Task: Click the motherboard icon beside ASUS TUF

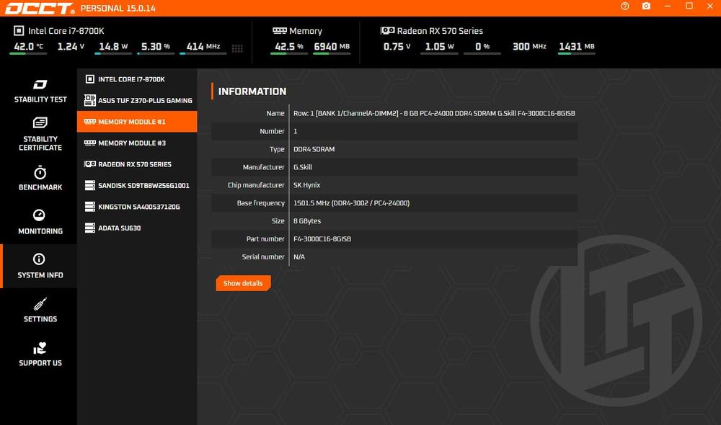Action: coord(90,100)
